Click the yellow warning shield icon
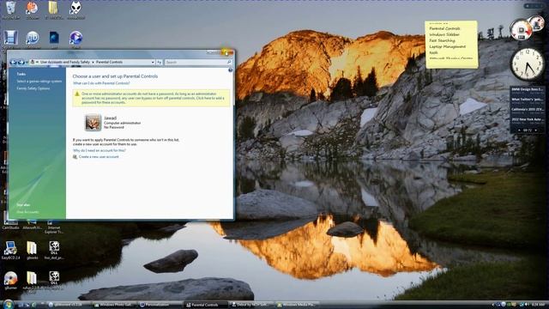Screen dimensions: 549x309 click(76, 94)
